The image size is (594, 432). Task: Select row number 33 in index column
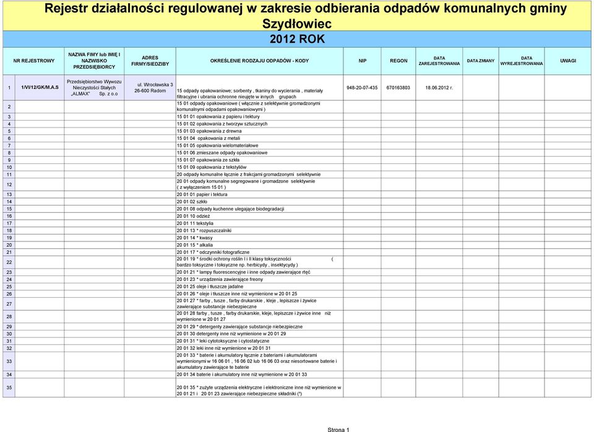[9, 361]
